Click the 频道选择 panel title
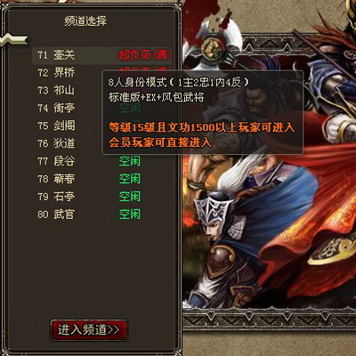This screenshot has height=356, width=356. [85, 21]
